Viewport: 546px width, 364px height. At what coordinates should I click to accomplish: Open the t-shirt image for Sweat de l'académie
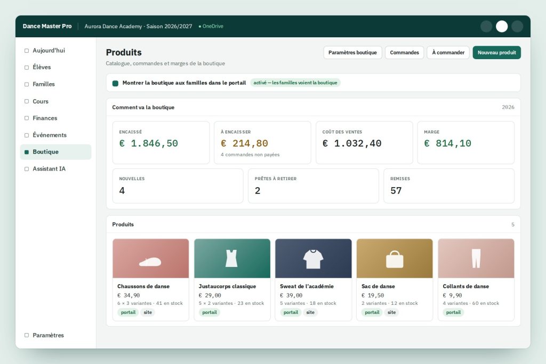[x=314, y=258]
